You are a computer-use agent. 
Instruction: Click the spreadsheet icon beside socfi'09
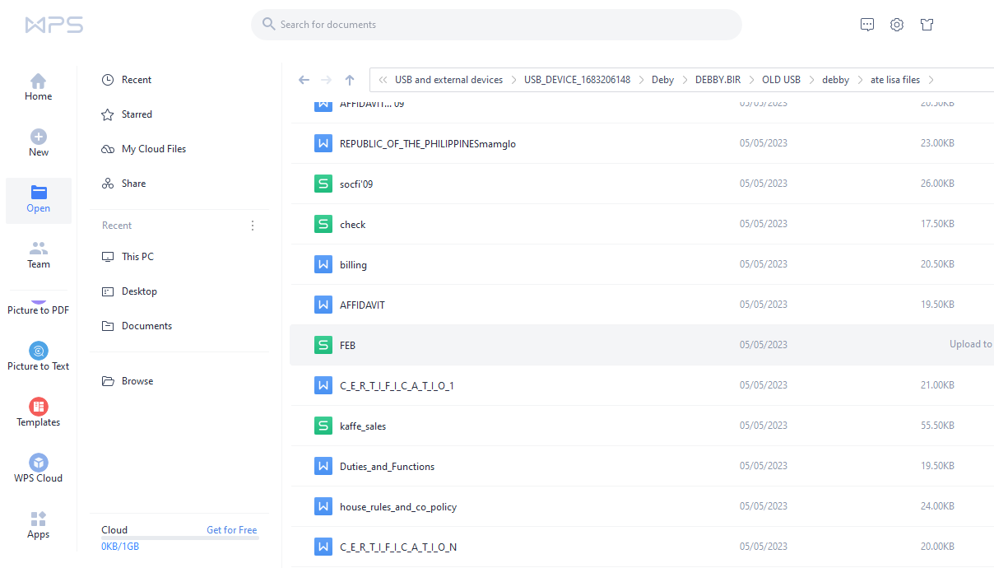323,184
